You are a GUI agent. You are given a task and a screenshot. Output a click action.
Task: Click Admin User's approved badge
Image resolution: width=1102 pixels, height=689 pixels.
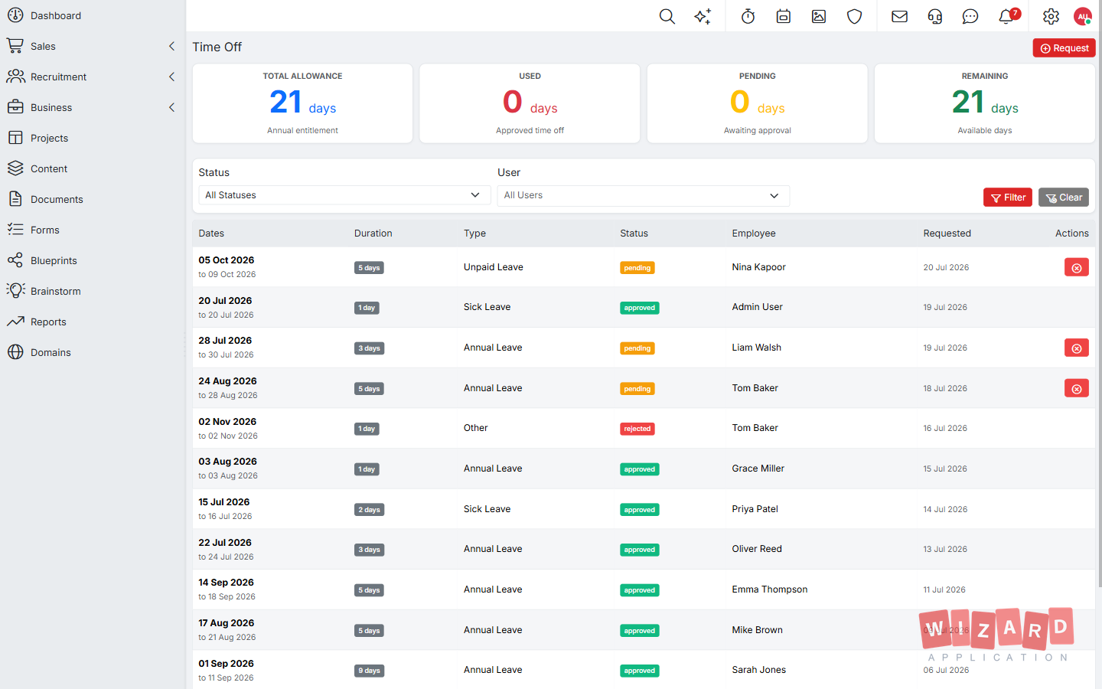click(639, 308)
